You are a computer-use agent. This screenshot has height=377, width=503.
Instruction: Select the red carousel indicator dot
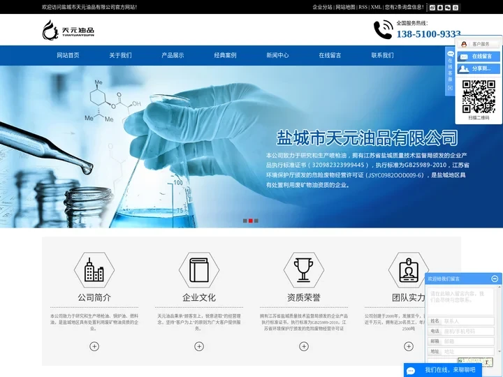[251, 221]
